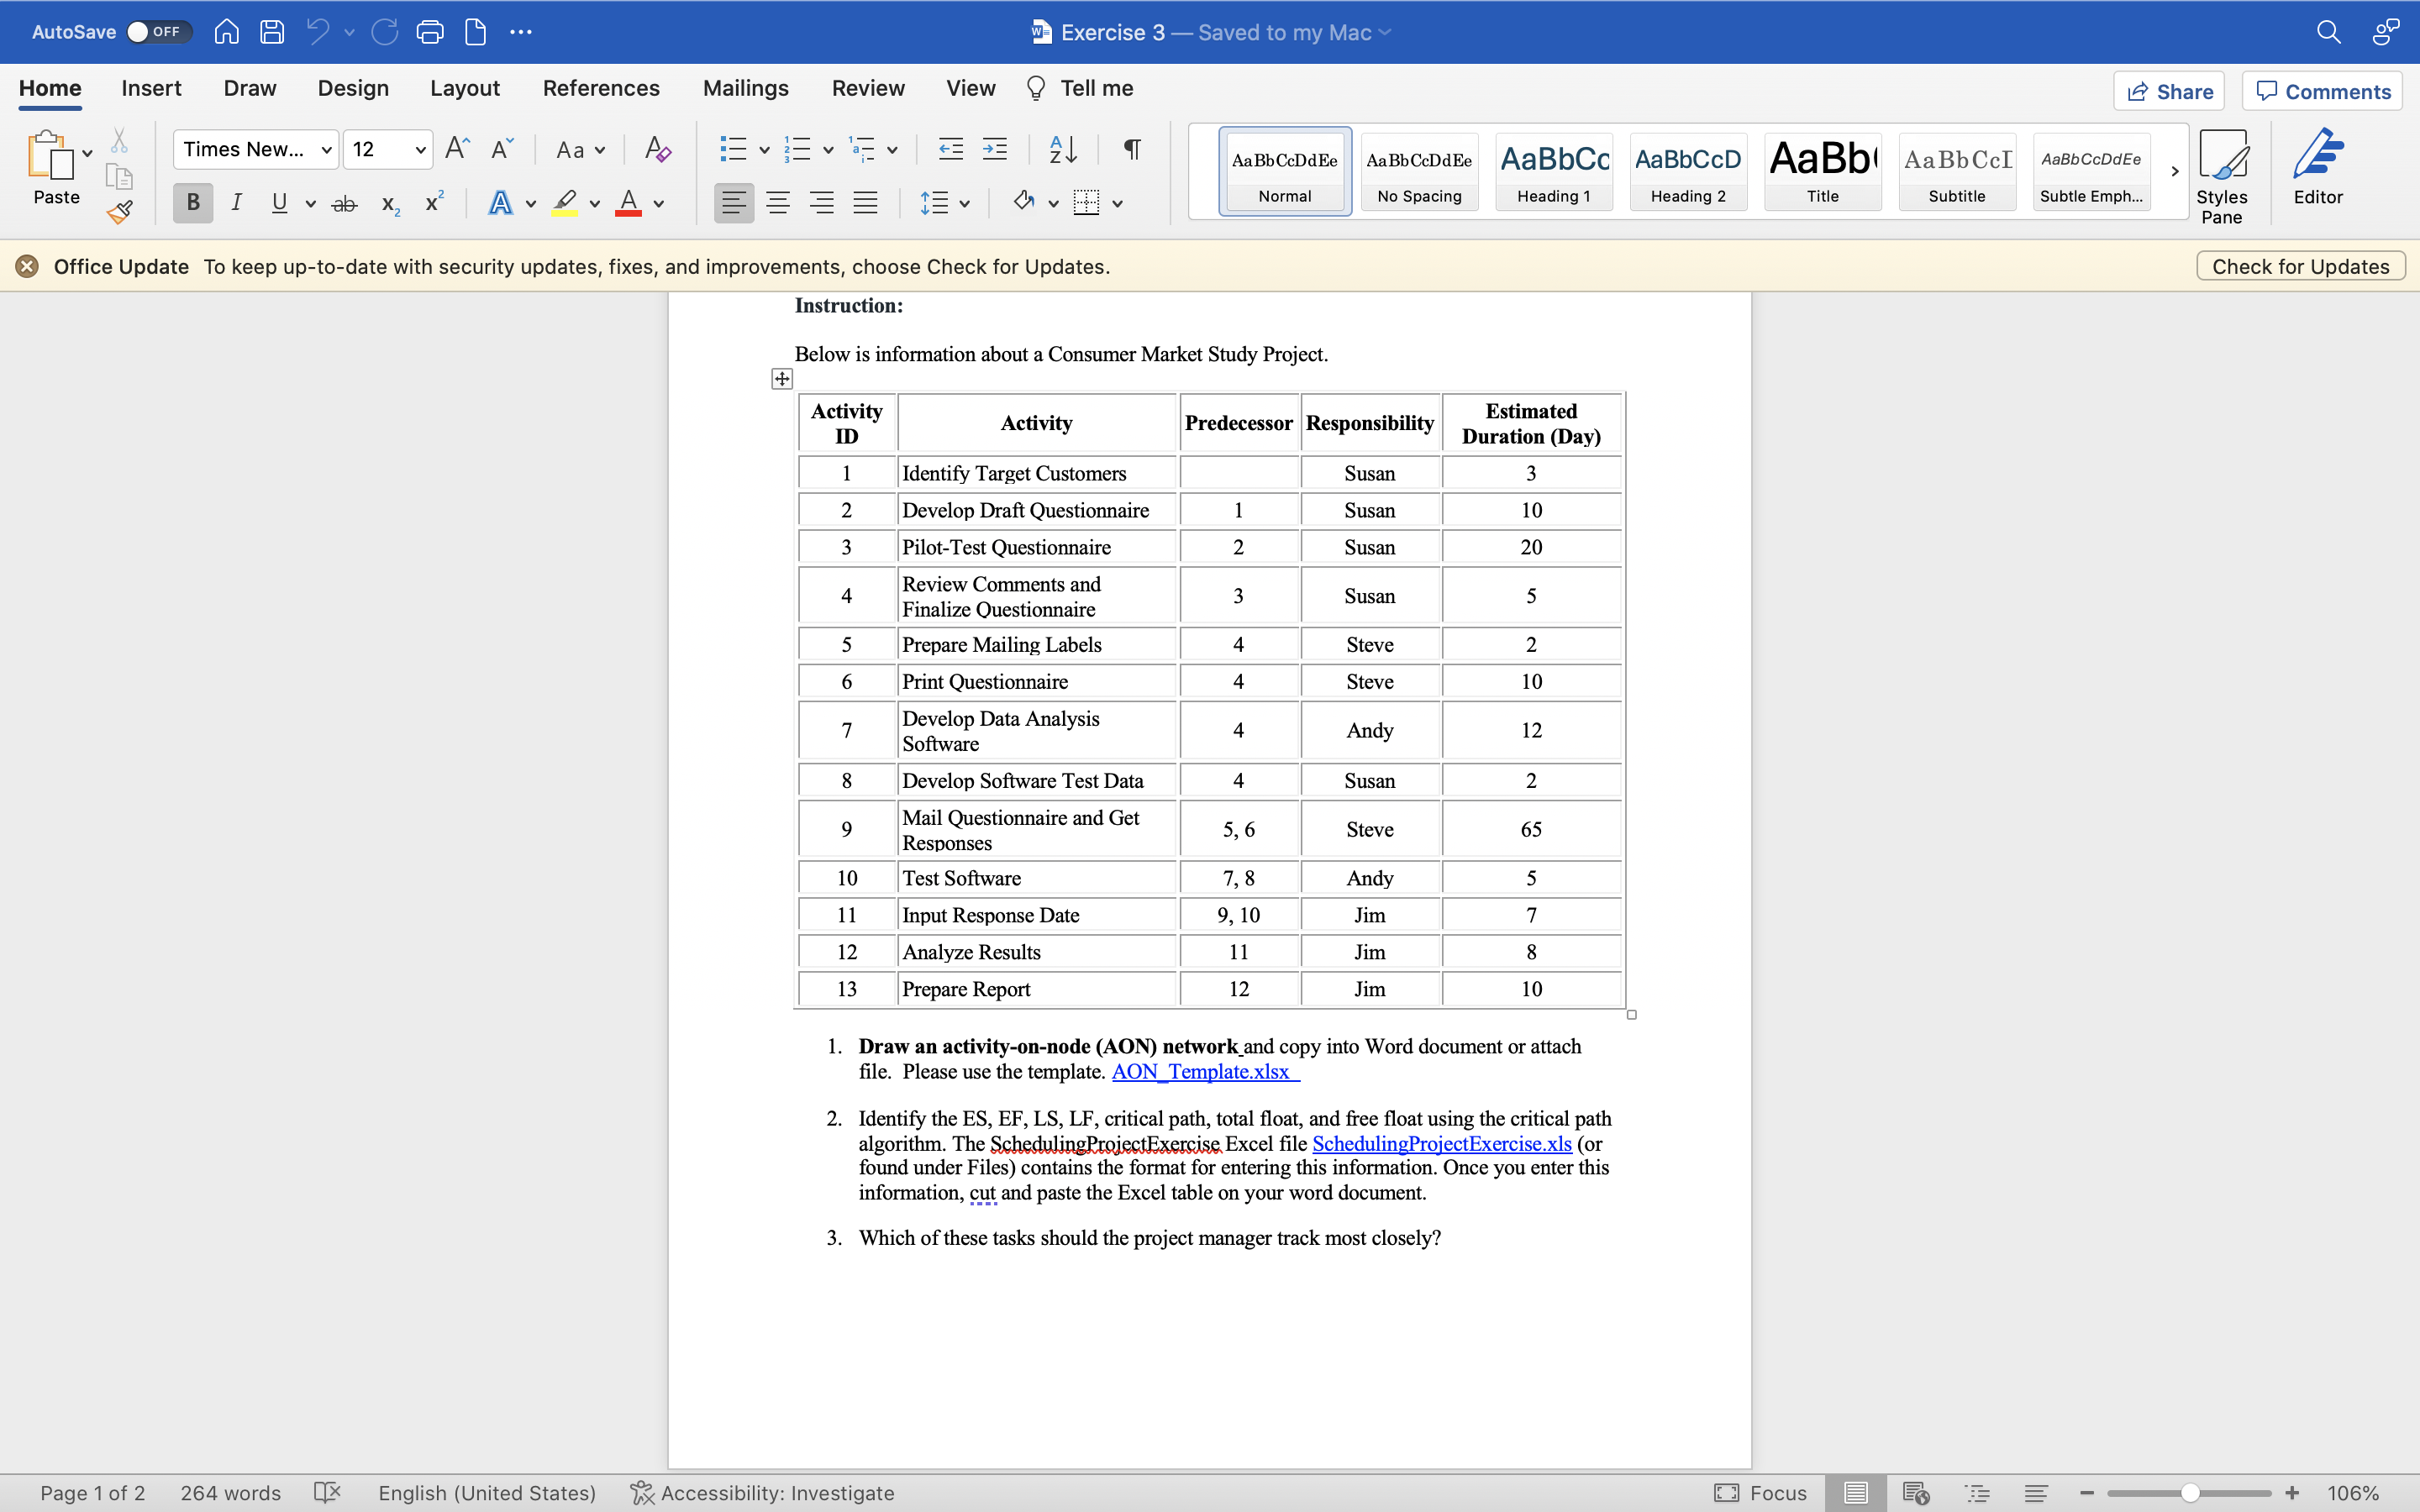The width and height of the screenshot is (2420, 1512).
Task: Click the Sort icon
Action: (x=1062, y=149)
